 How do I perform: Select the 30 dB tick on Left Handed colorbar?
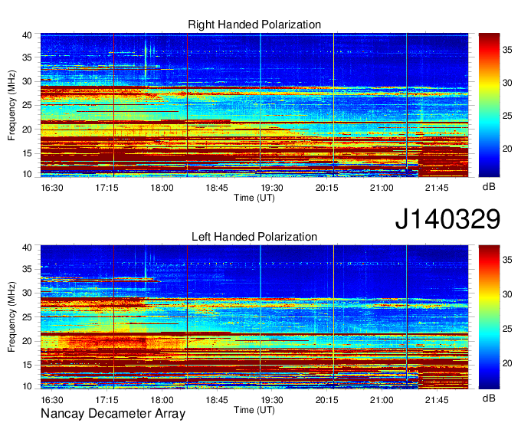click(507, 294)
